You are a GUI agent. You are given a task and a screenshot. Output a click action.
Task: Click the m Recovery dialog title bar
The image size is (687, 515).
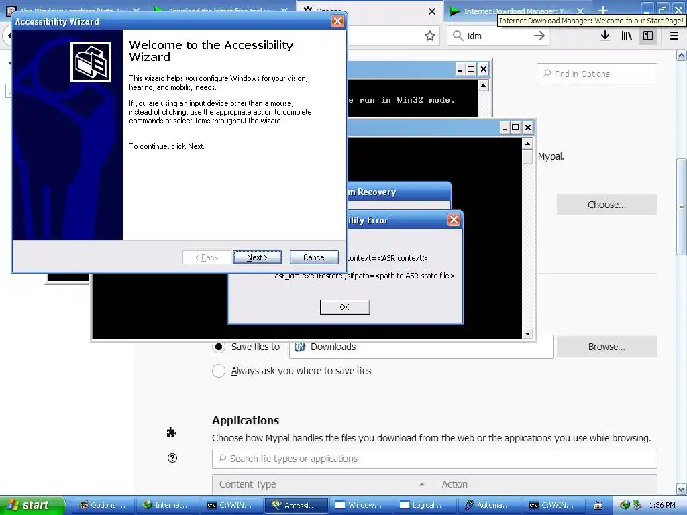[399, 192]
